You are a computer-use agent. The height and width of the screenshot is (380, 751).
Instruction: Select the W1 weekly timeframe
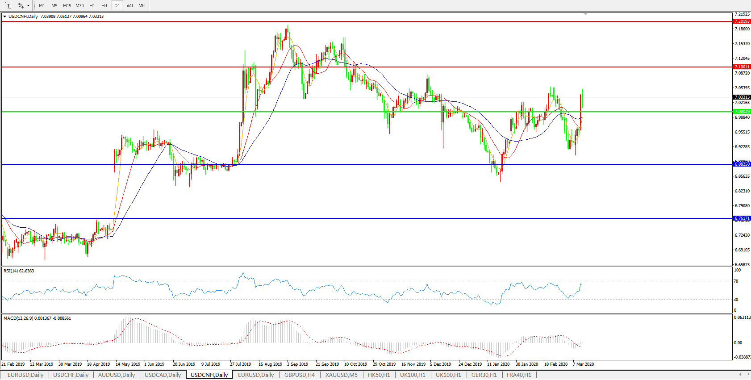129,6
